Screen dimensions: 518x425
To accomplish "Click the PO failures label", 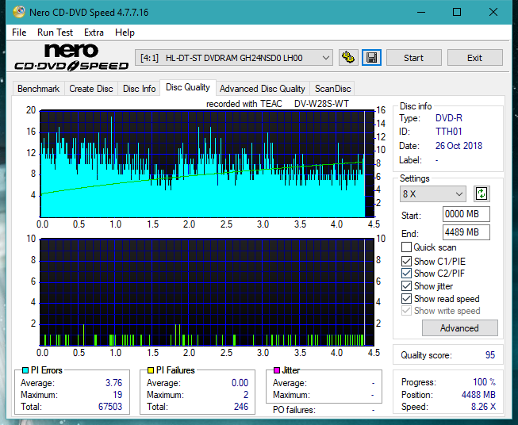I will click(294, 410).
